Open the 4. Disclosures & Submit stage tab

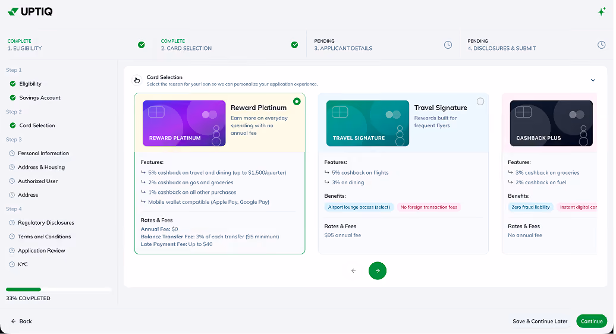(536, 45)
